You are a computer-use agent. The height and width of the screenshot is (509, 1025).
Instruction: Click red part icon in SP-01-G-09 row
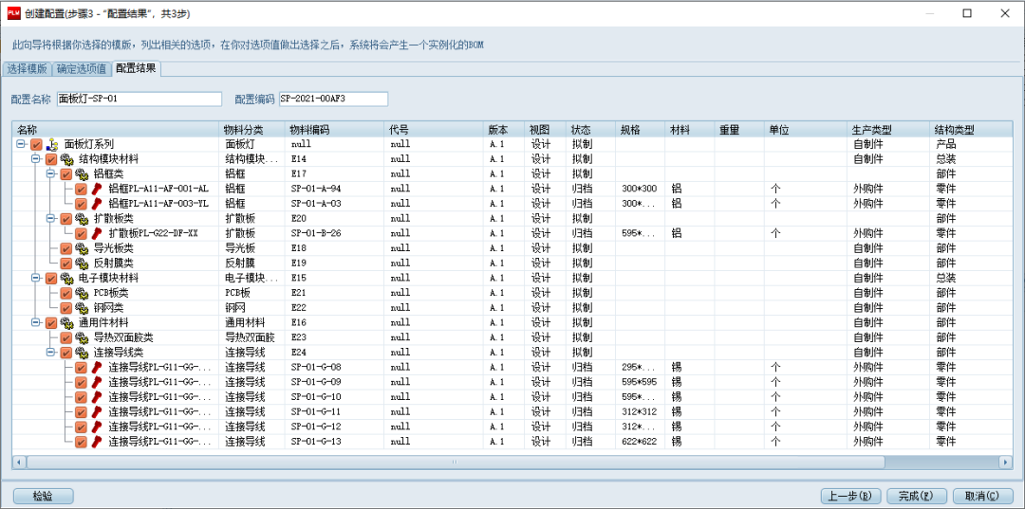[98, 382]
